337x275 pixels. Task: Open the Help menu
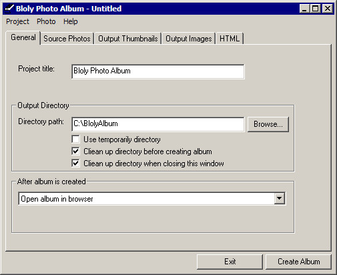71,21
